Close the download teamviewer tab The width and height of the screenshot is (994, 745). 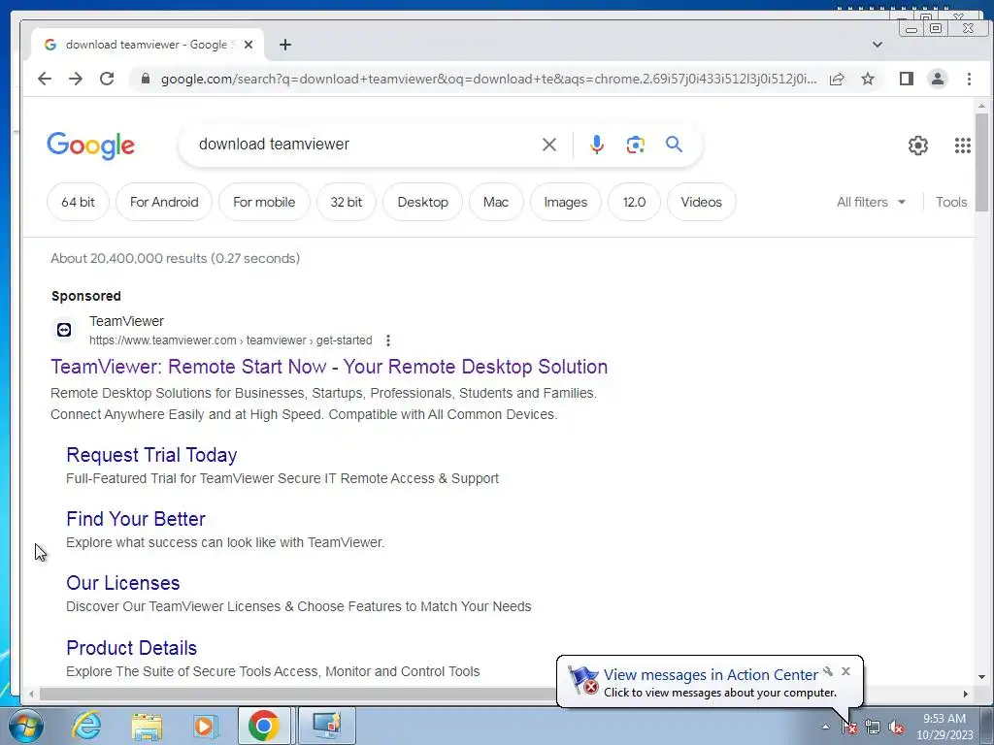tap(248, 45)
